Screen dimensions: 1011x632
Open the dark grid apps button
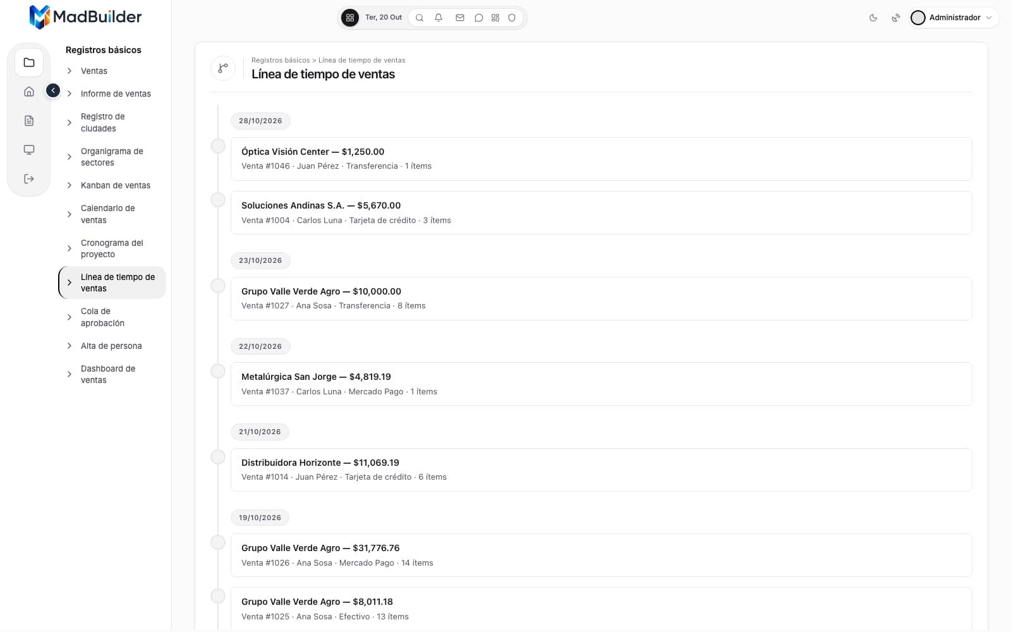click(349, 18)
